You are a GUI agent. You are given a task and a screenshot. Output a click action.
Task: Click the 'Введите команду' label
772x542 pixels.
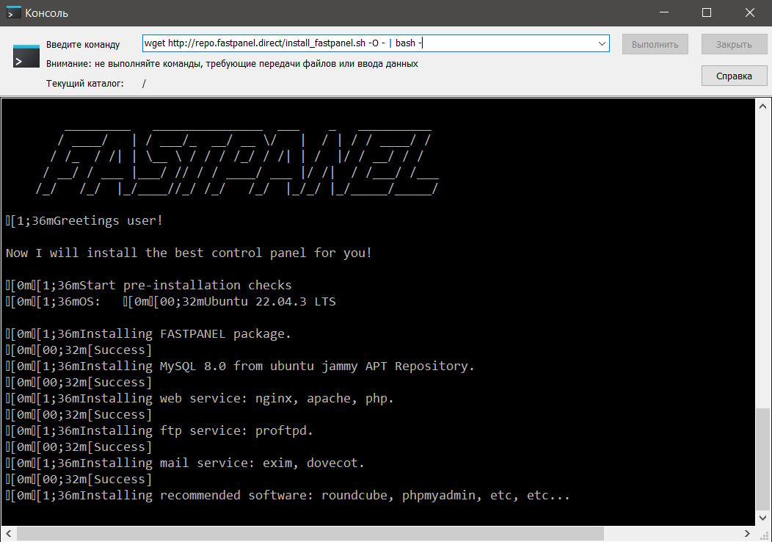(83, 44)
